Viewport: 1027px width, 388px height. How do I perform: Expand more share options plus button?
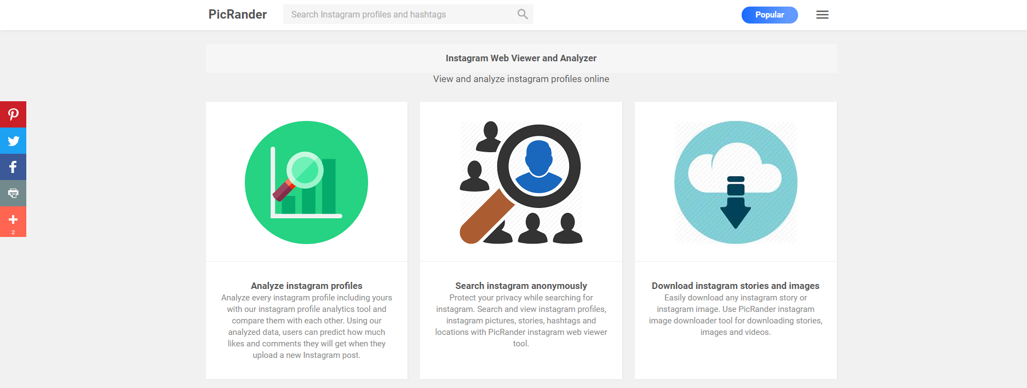tap(13, 222)
